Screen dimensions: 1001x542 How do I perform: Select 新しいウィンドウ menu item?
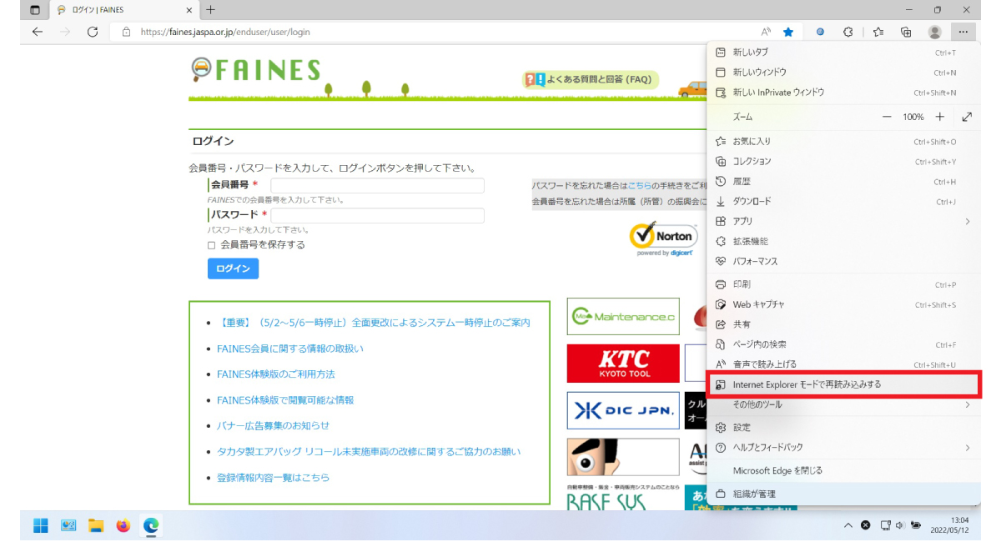843,73
